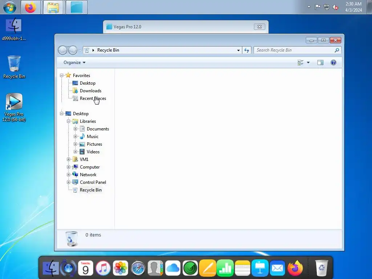This screenshot has width=372, height=279.
Task: Collapse the Desktop tree node
Action: 61,114
